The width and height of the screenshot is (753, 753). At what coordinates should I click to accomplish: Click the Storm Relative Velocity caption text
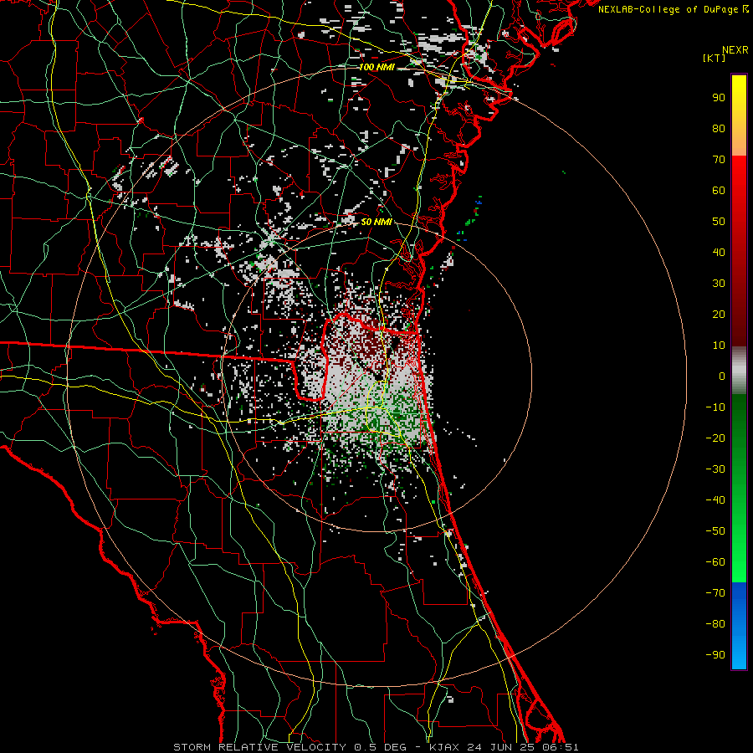376,747
